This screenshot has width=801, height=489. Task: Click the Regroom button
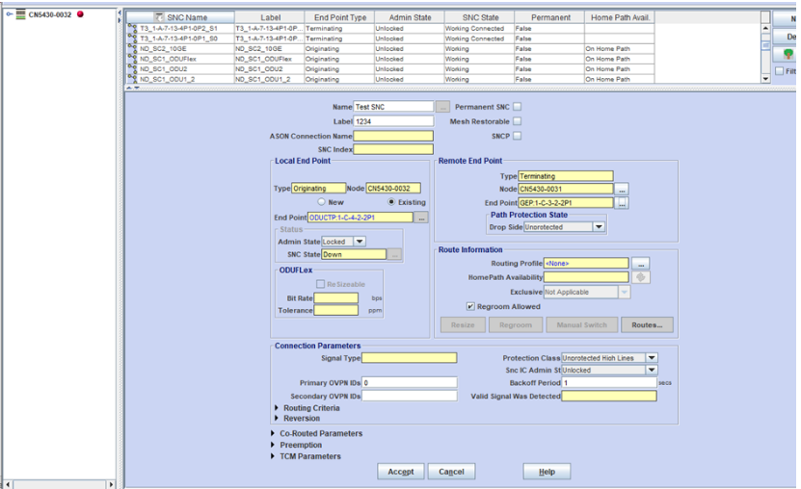pos(516,324)
